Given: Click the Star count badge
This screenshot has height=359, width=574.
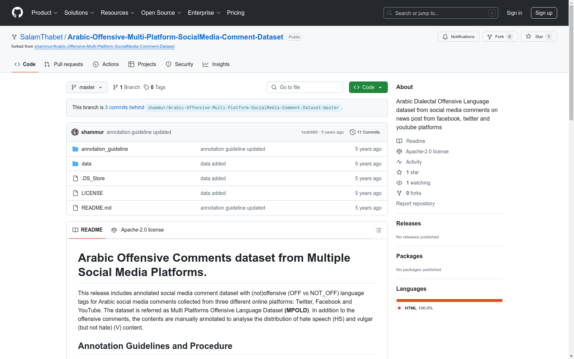Looking at the screenshot, I should coord(549,37).
